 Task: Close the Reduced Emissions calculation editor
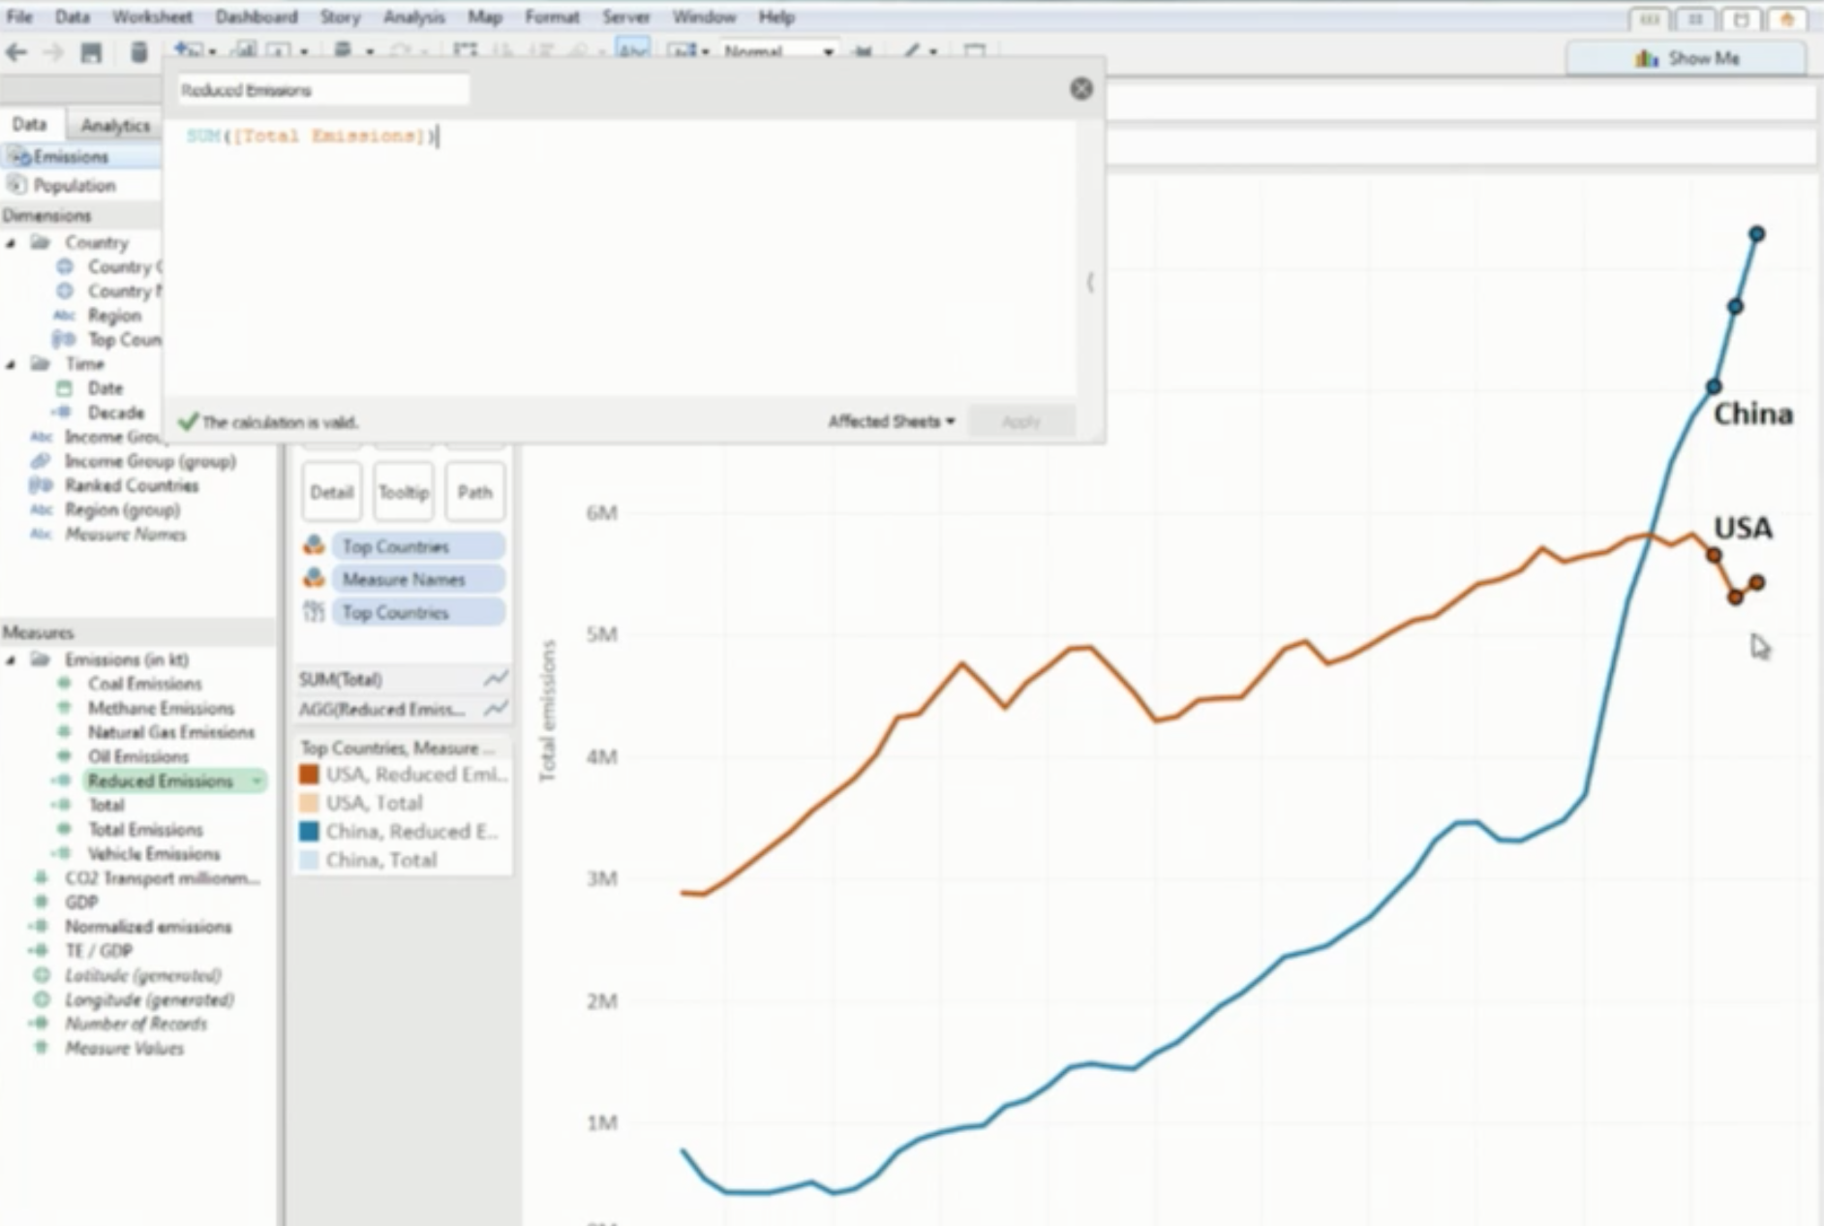(x=1080, y=89)
